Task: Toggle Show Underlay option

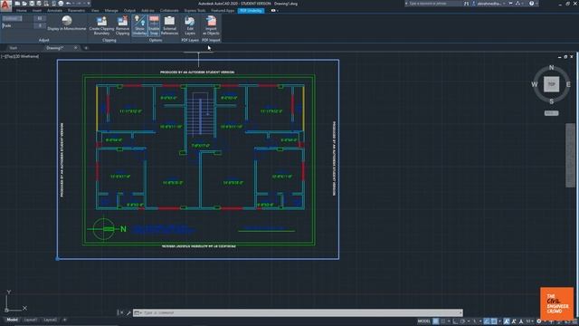Action: point(139,25)
